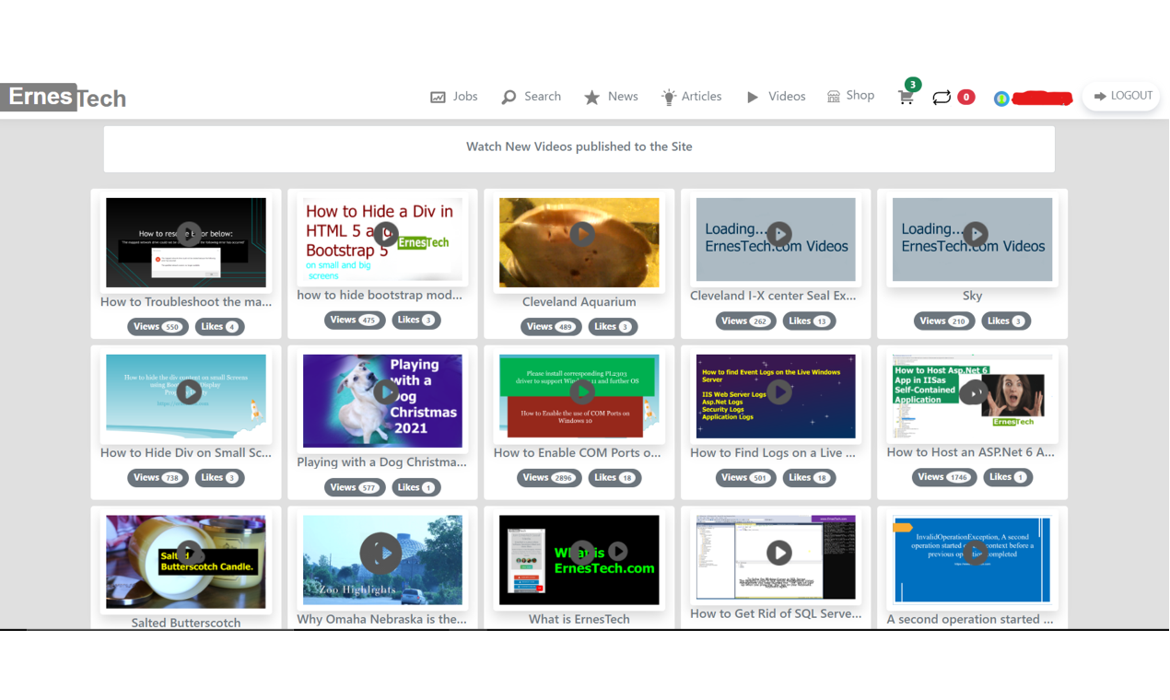Viewport: 1170px width, 700px height.
Task: Open the 'How to Find Logs on a Live ...' title
Action: click(773, 452)
